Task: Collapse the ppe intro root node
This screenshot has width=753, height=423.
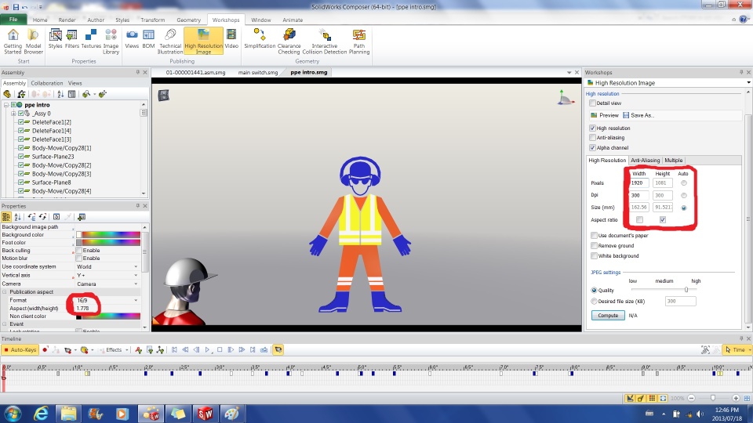Action: point(6,105)
